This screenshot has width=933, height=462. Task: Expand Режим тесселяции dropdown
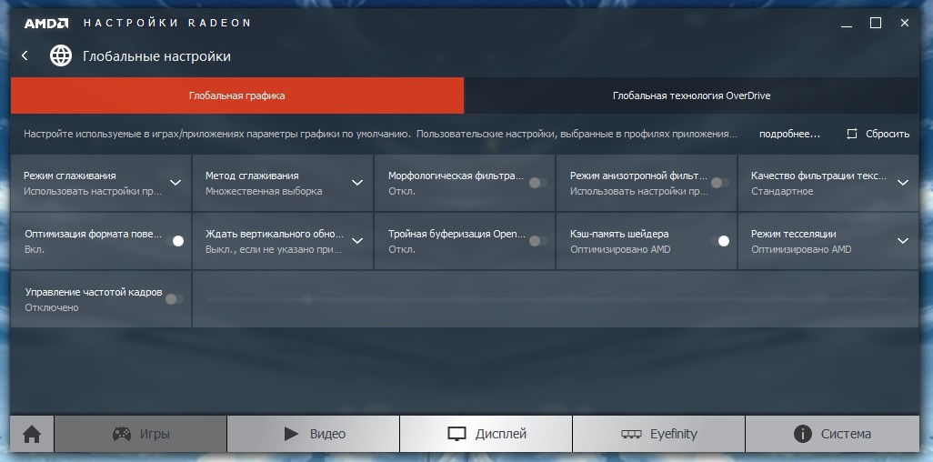coord(903,240)
